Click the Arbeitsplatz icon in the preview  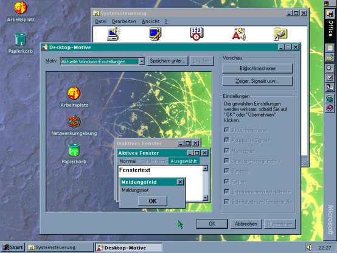(x=74, y=93)
